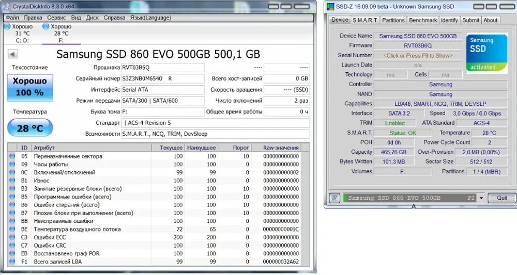Switch to the Identify tab in SSD-Z
Image resolution: width=517 pixels, height=275 pixels.
click(449, 21)
